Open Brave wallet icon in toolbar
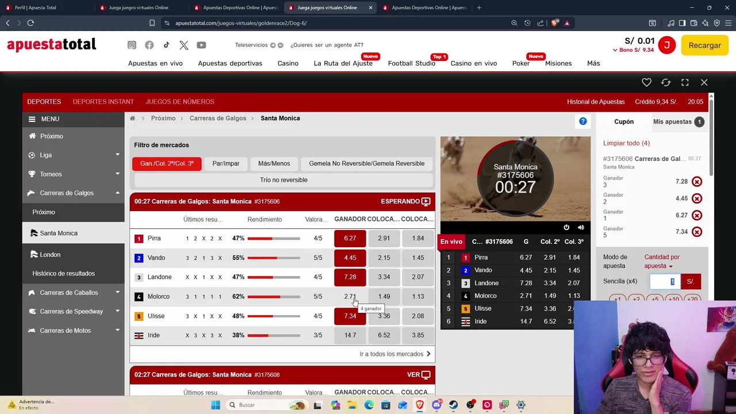This screenshot has width=736, height=414. pos(693,23)
